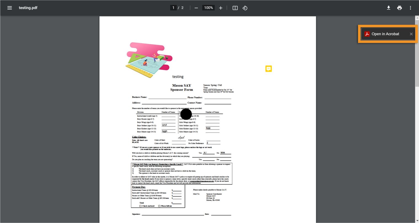Enable the Please bill me checkbox
The image size is (419, 223).
point(159,206)
